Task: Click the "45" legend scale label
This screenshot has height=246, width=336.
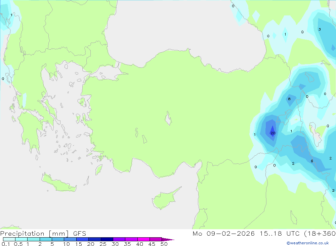Action: pyautogui.click(x=152, y=244)
